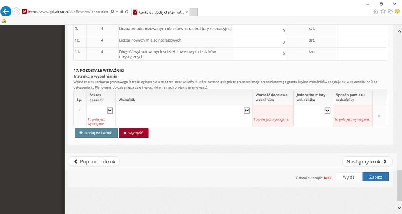Open favorites with the star icon
402x214 pixels.
[383, 11]
